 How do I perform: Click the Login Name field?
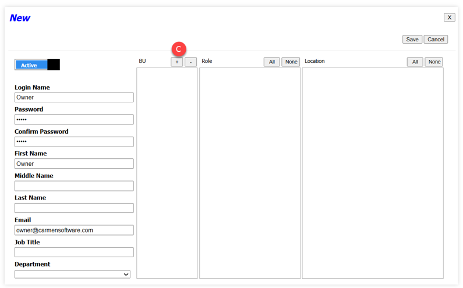click(x=74, y=97)
